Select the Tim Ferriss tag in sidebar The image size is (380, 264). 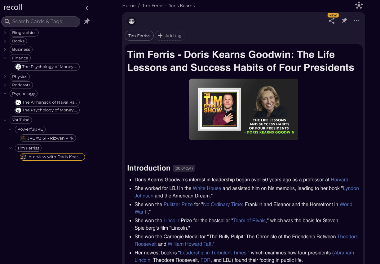[x=28, y=148]
